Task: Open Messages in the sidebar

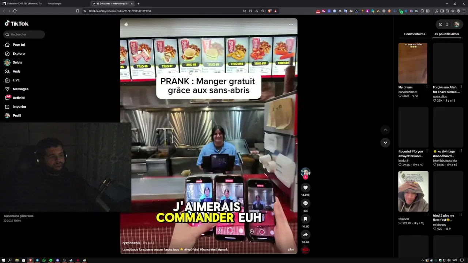Action: coord(16,89)
